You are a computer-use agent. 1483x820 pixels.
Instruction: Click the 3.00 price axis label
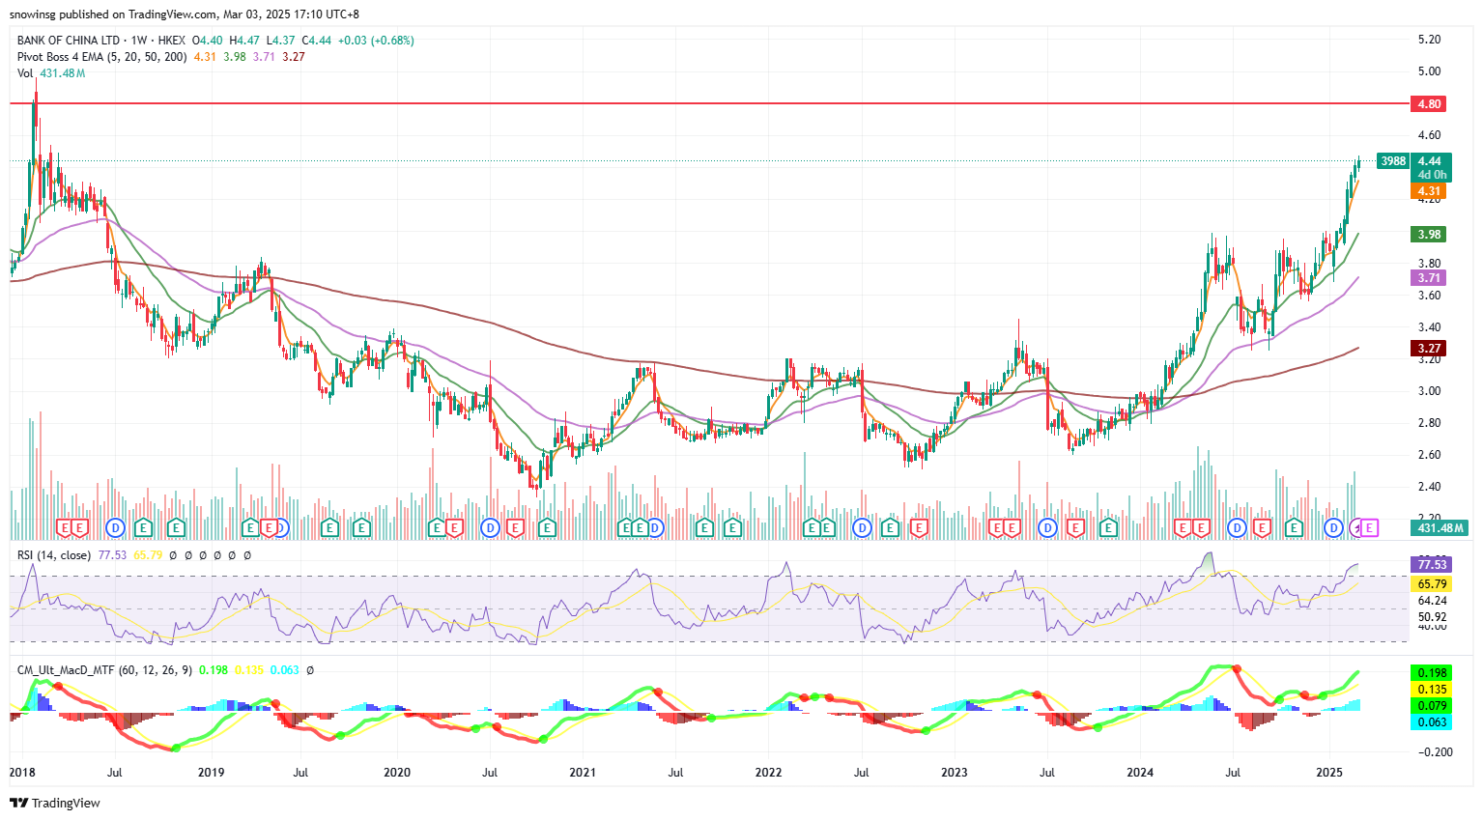(x=1429, y=391)
